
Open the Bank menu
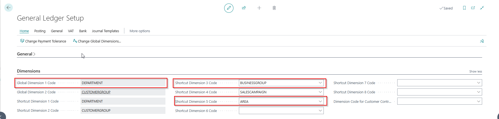(83, 31)
